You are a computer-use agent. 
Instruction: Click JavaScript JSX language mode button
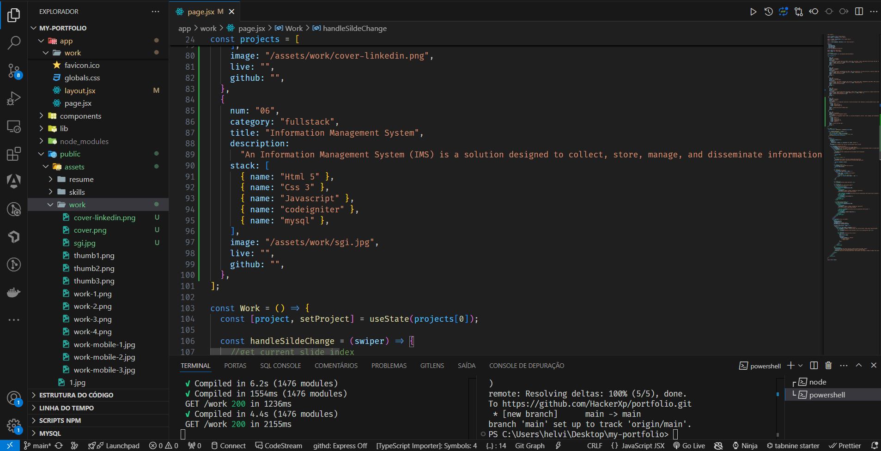pos(638,445)
